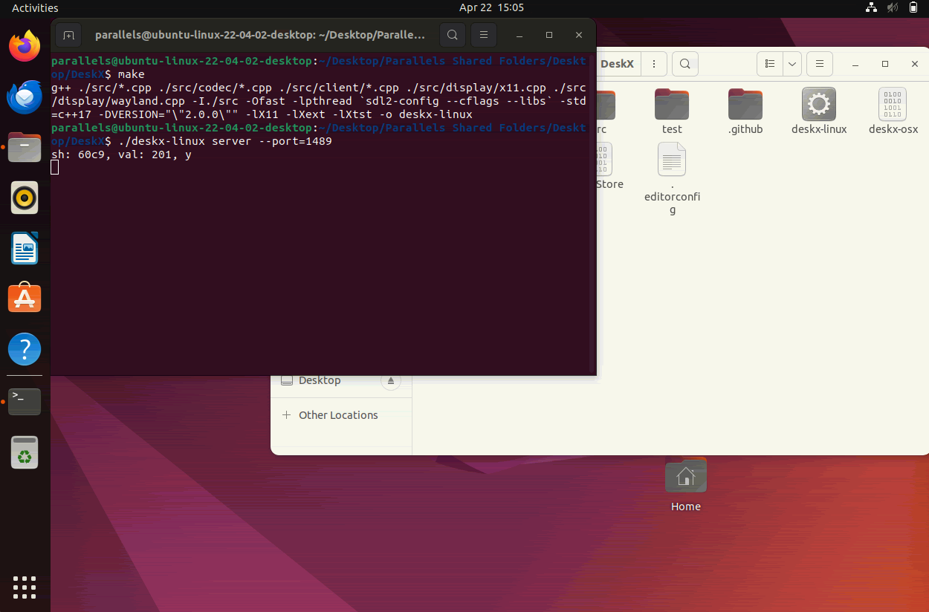Open the clock showing Apr 22 15:05
929x612 pixels.
point(491,8)
